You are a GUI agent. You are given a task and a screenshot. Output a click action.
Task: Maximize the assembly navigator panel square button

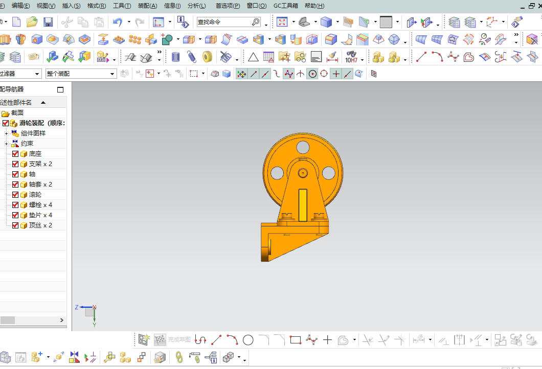(x=60, y=90)
